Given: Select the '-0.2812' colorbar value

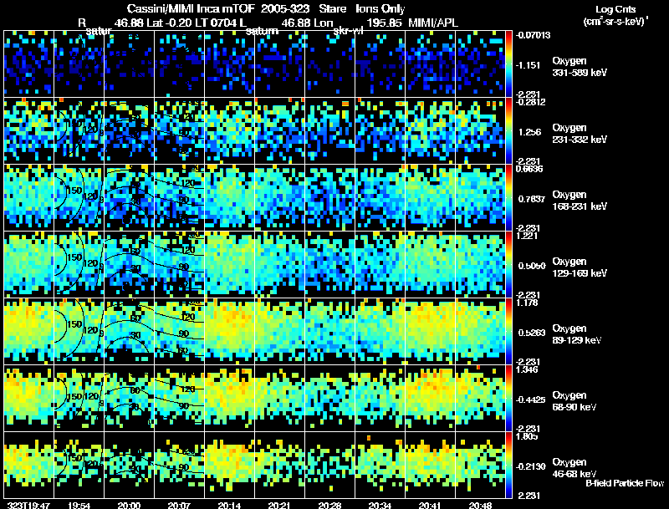Looking at the screenshot, I should [530, 102].
